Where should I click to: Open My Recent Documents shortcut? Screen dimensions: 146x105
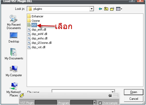pyautogui.click(x=14, y=22)
